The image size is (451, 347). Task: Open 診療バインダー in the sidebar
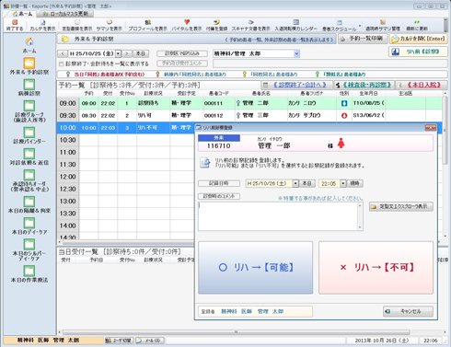click(29, 135)
